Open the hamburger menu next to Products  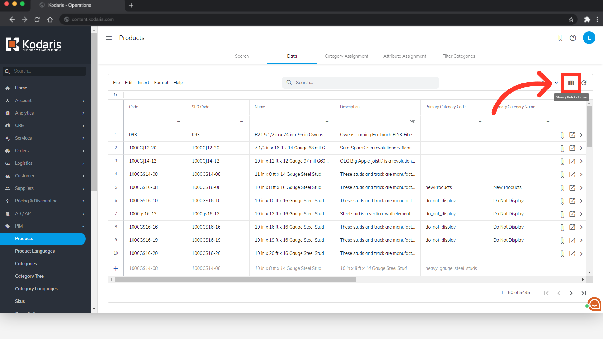(109, 38)
